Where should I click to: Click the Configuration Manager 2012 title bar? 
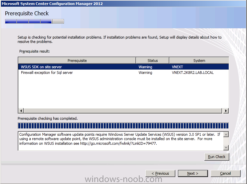click(x=123, y=3)
